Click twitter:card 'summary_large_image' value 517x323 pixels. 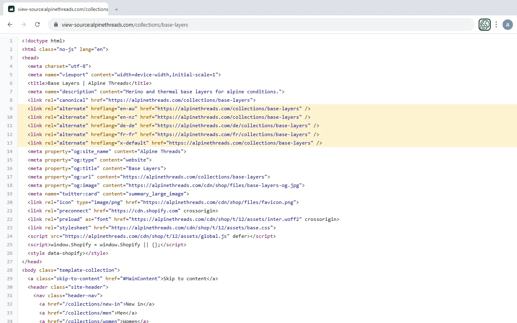click(x=156, y=194)
